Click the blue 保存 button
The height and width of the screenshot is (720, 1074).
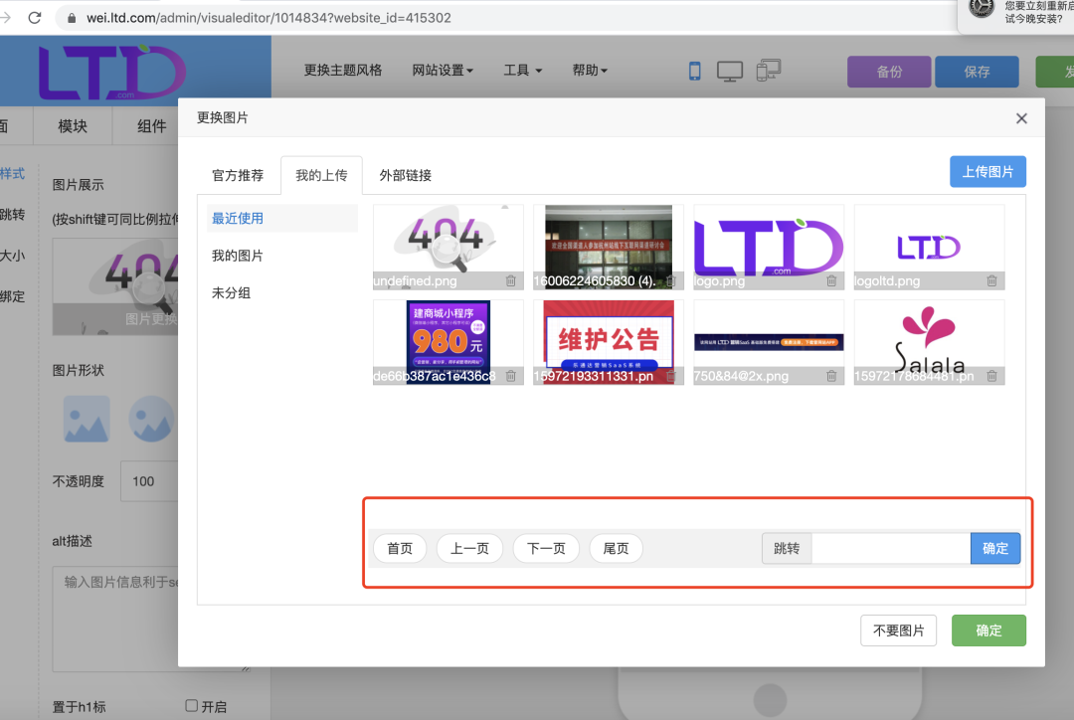977,72
